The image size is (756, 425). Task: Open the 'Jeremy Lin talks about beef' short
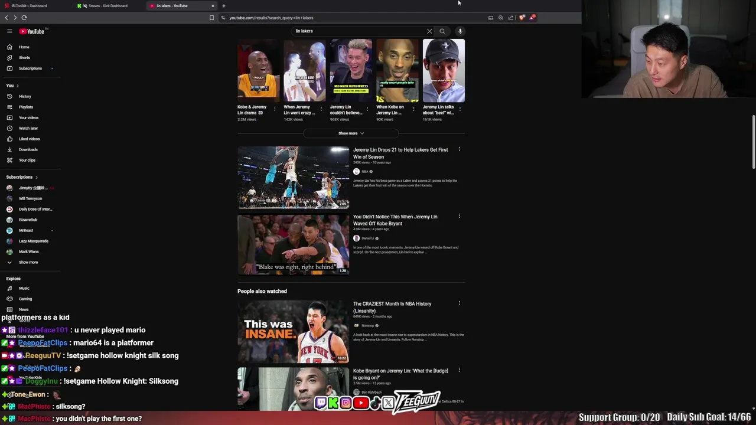pos(444,70)
